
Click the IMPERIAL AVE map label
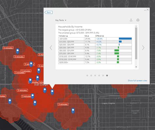(x=123, y=127)
